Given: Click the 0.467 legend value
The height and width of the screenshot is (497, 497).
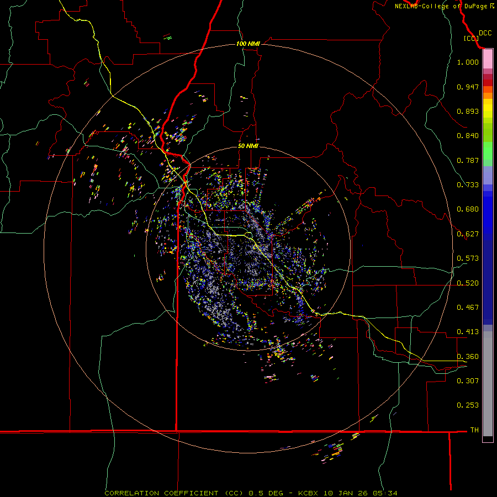Looking at the screenshot, I should click(x=468, y=308).
